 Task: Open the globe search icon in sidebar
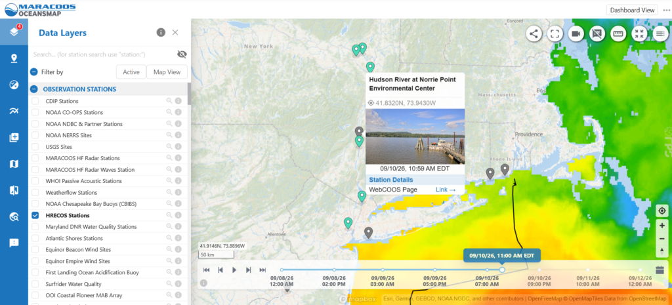click(14, 216)
